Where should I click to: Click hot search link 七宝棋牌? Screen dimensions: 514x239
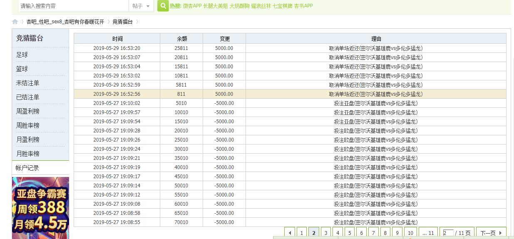tap(283, 6)
